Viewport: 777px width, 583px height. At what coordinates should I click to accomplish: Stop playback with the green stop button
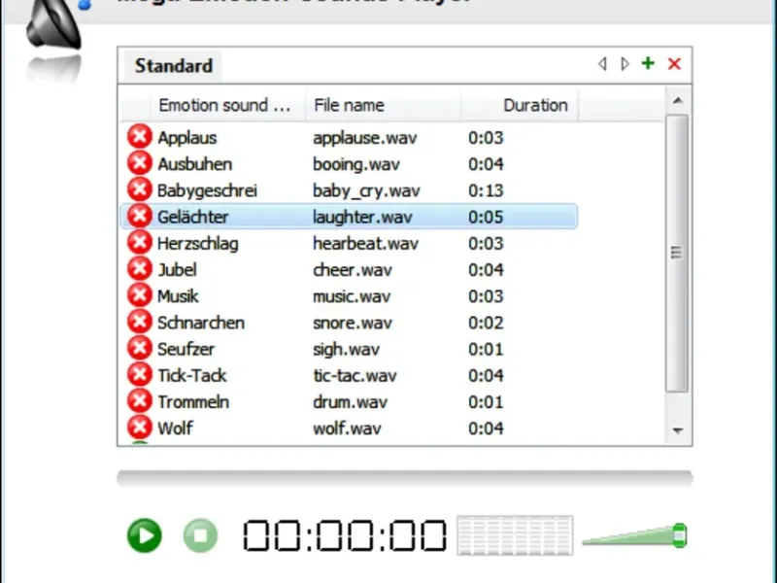[x=200, y=535]
